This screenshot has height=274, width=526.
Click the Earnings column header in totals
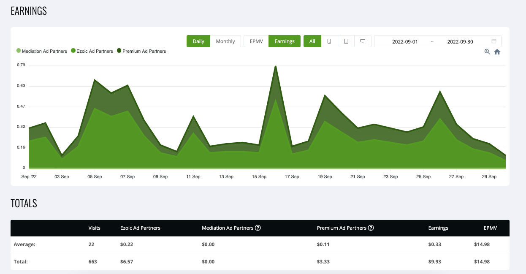pos(438,228)
